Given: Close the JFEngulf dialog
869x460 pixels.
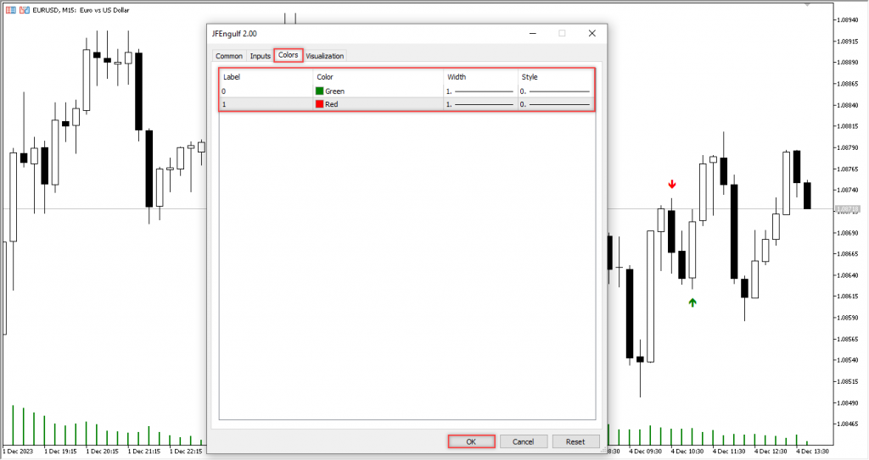Looking at the screenshot, I should (x=591, y=33).
